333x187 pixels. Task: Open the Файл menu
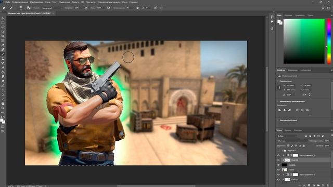[8, 2]
